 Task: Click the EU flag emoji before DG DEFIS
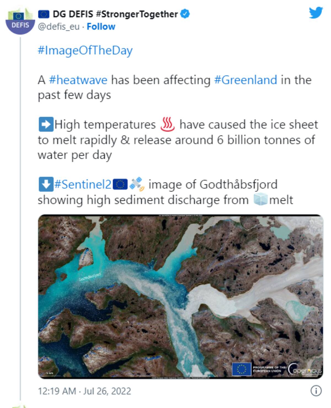[44, 14]
